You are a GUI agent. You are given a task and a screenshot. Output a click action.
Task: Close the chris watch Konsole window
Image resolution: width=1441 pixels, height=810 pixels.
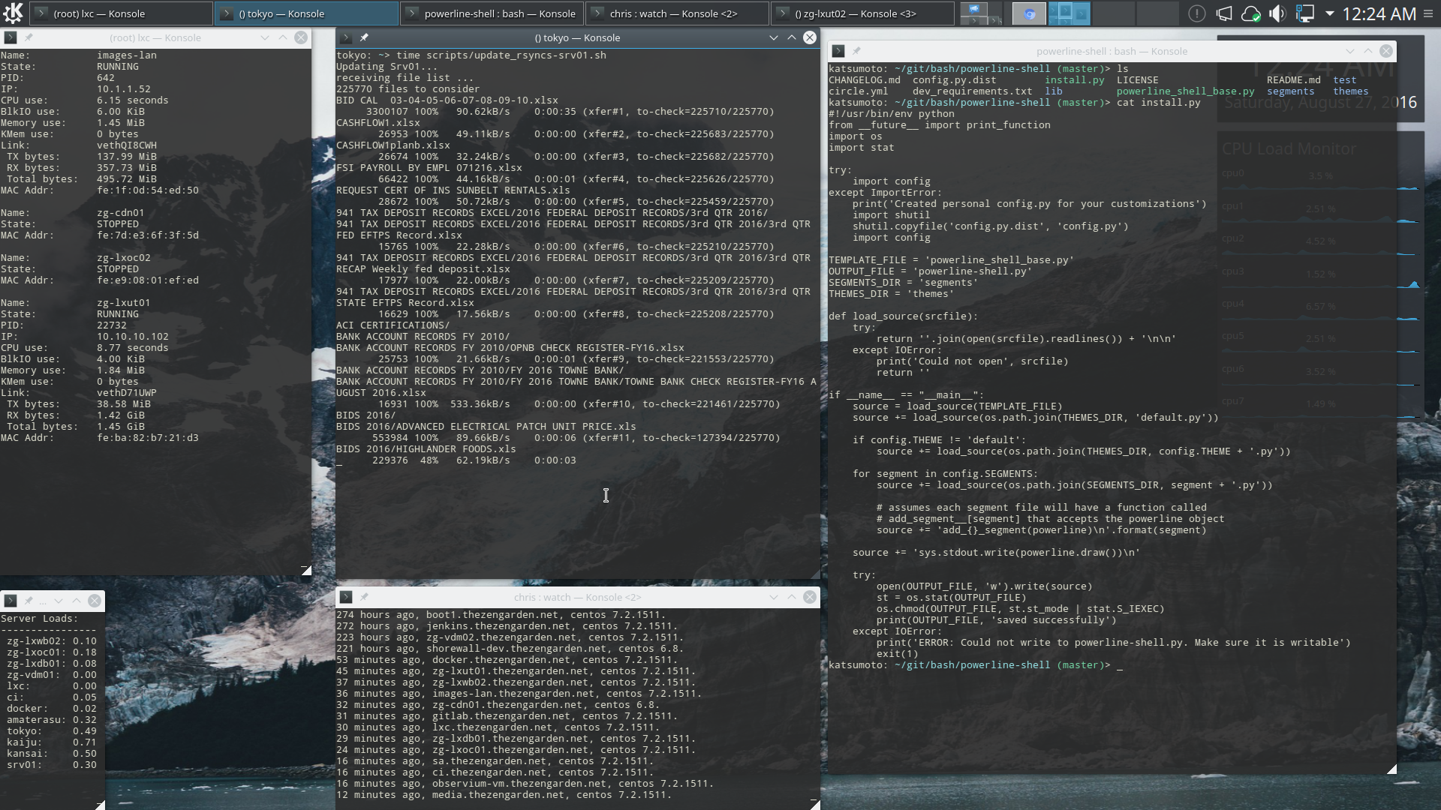pyautogui.click(x=810, y=597)
